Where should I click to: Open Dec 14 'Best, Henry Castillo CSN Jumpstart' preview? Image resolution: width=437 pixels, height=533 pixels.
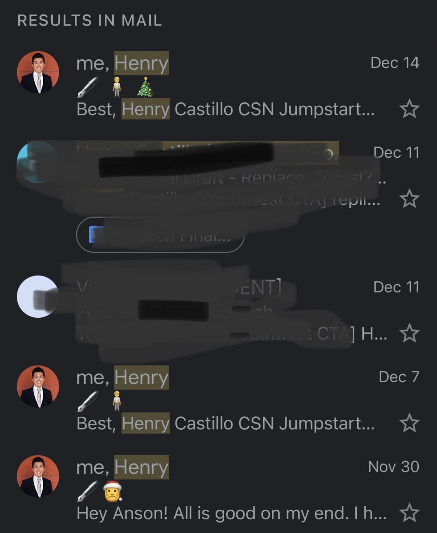pos(226,109)
